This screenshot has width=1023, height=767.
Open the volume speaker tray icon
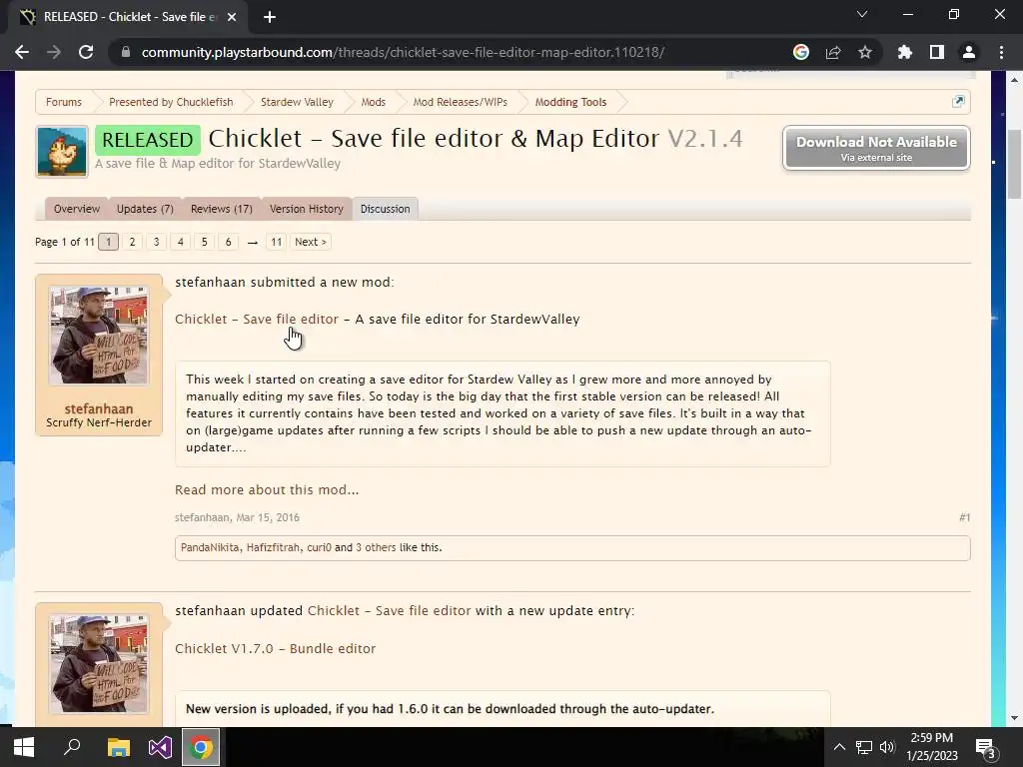click(x=887, y=747)
